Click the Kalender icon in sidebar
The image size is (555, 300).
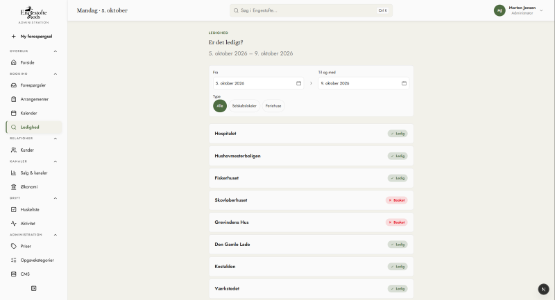tap(13, 113)
